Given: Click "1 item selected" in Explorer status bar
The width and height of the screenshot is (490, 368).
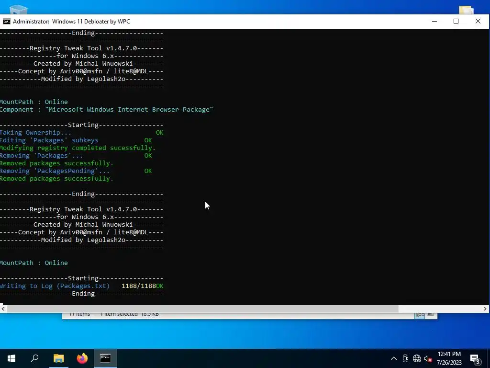Looking at the screenshot, I should pyautogui.click(x=119, y=314).
